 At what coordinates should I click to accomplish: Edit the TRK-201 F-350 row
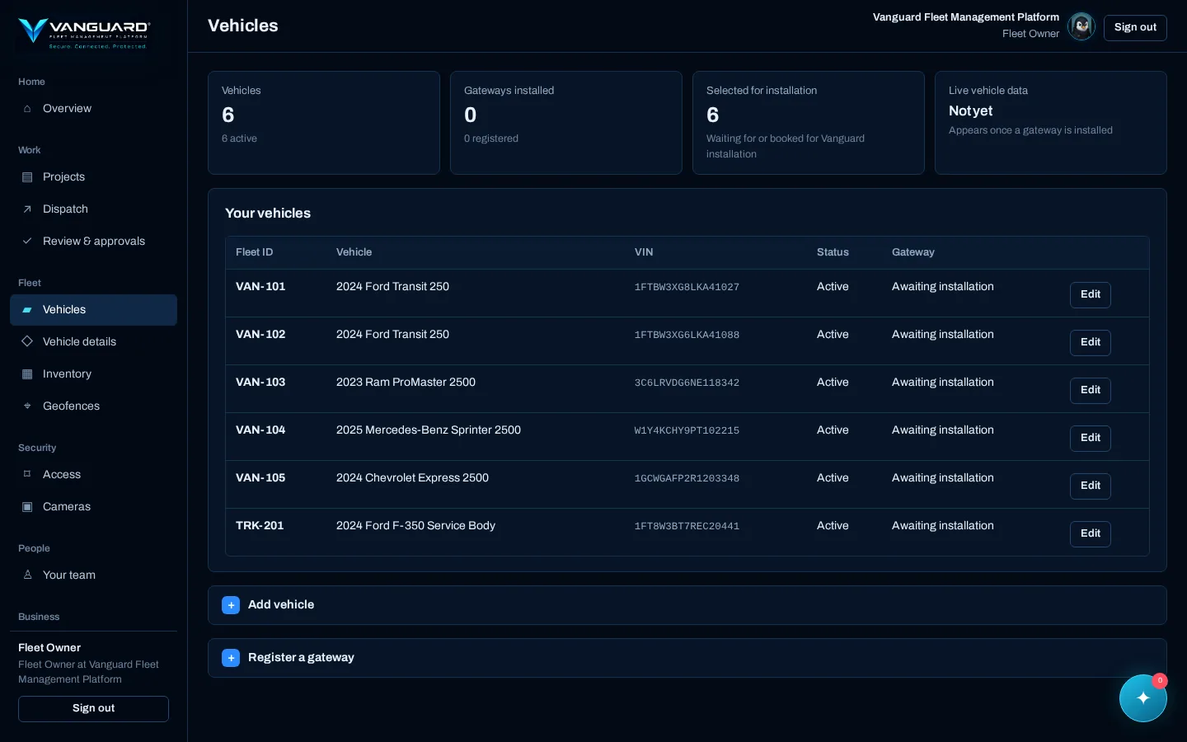tap(1090, 534)
